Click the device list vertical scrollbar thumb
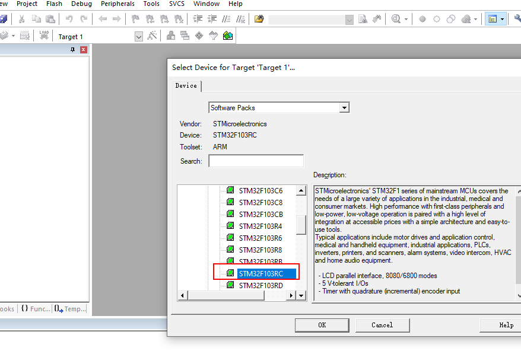 click(301, 225)
